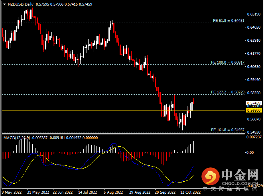This screenshot has width=264, height=196.
Task: Click the latest red candlestick near 0.57459
Action: (x=194, y=102)
